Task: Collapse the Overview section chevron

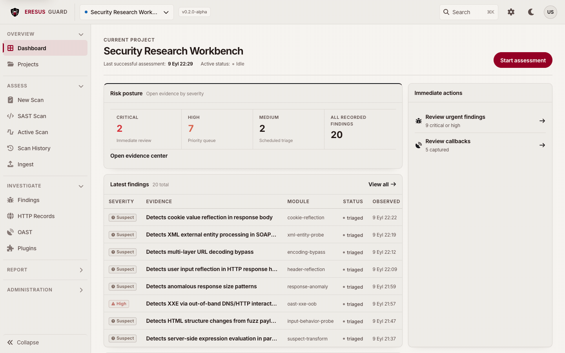Action: [81, 35]
